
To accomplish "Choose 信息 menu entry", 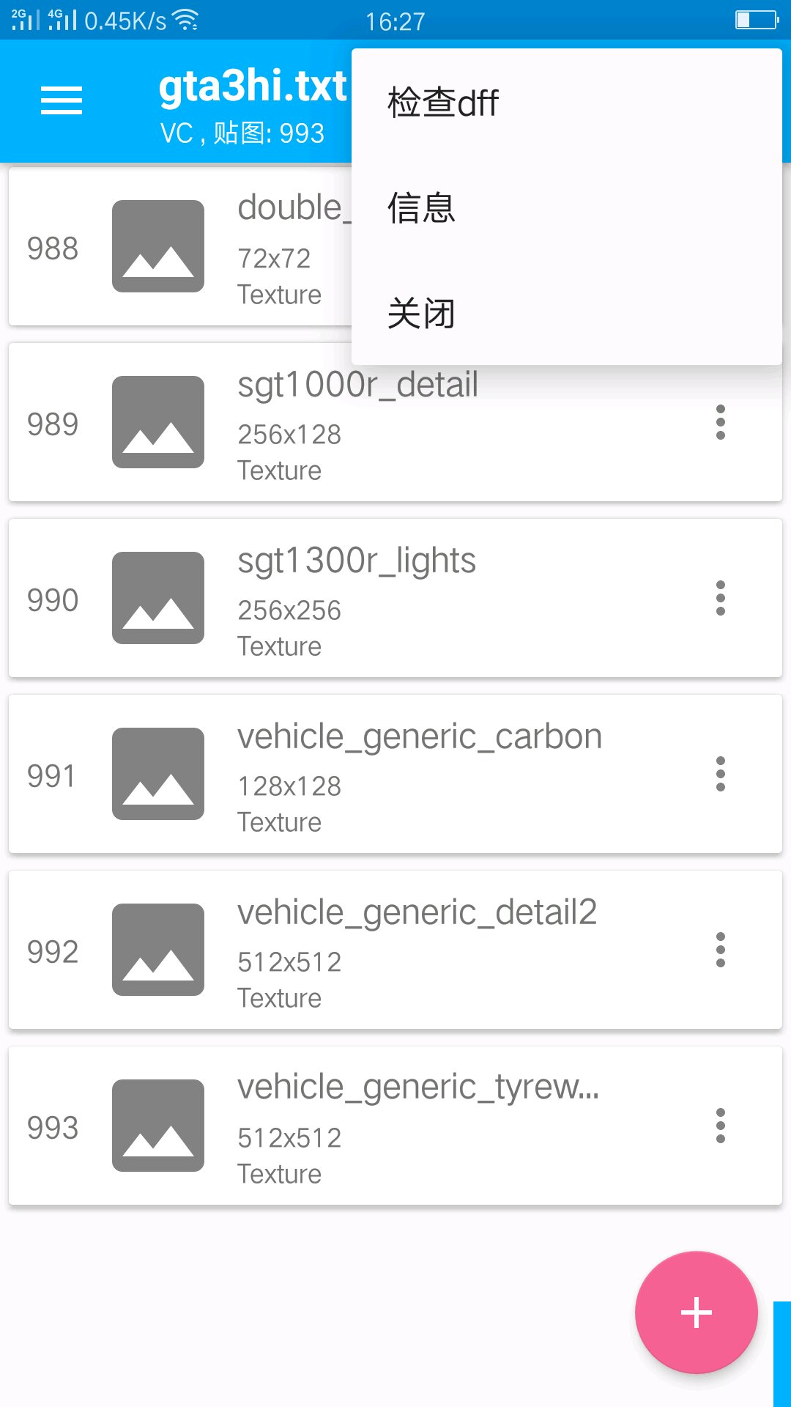I will [421, 208].
